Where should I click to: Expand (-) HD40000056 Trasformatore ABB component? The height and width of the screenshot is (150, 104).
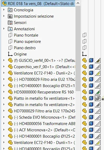[4, 123]
